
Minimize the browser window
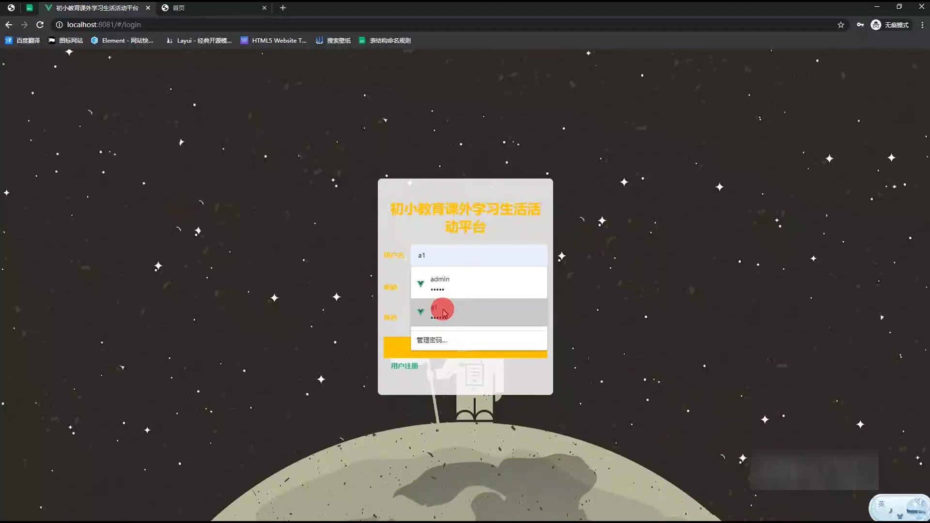(x=877, y=7)
